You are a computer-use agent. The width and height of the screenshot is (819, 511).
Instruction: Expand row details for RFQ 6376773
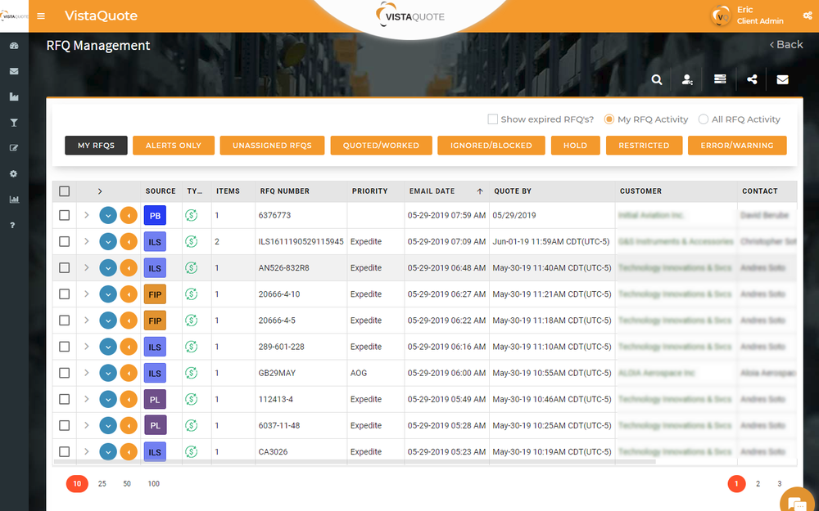(x=87, y=215)
